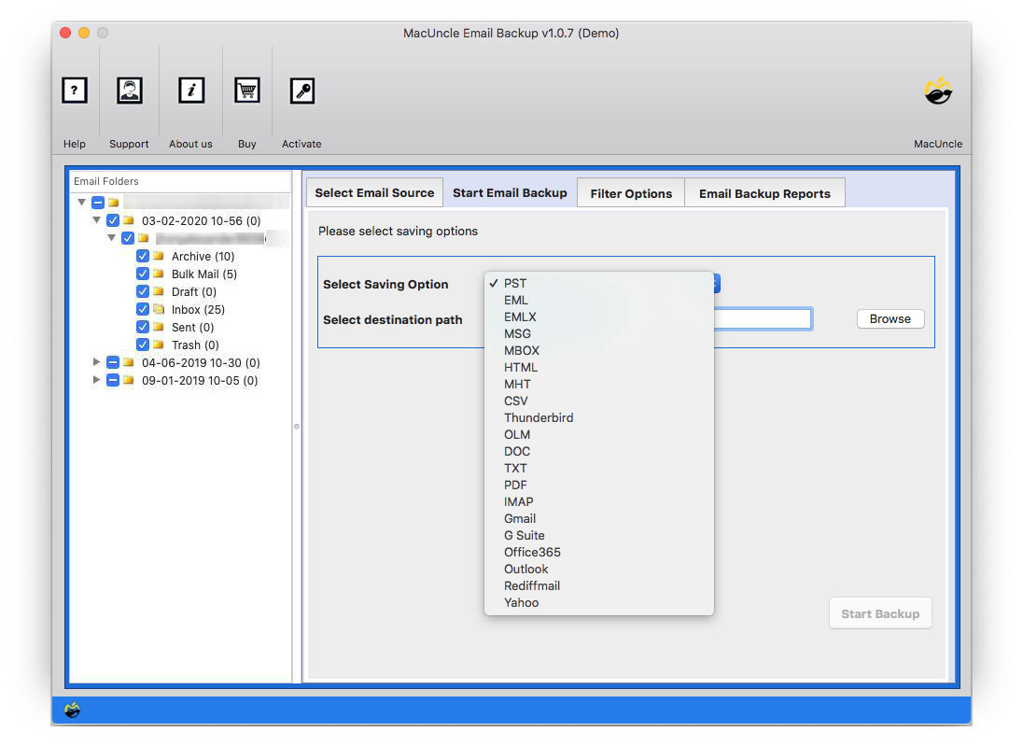Click the Support icon
The height and width of the screenshot is (746, 1023).
pos(129,91)
